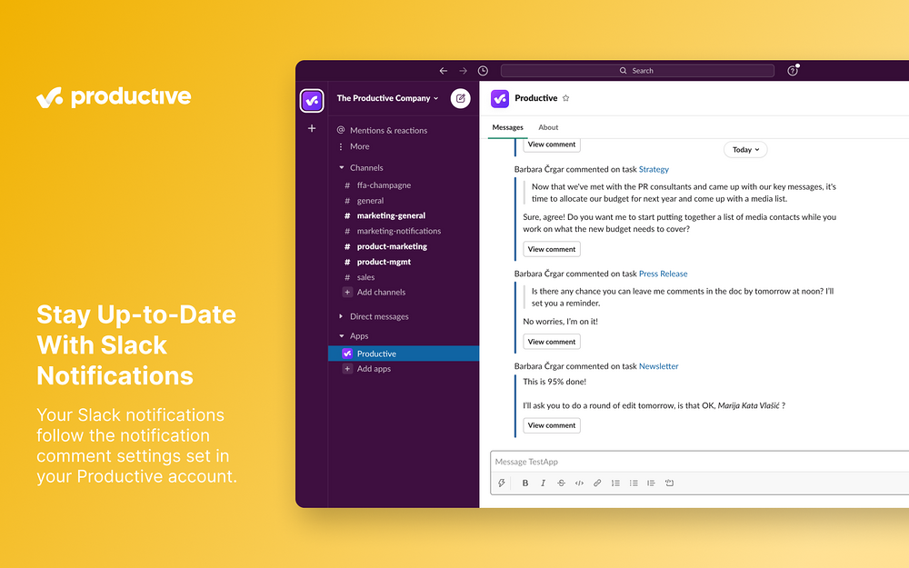Open history clock icon
Screen dimensions: 909x568
pos(483,71)
